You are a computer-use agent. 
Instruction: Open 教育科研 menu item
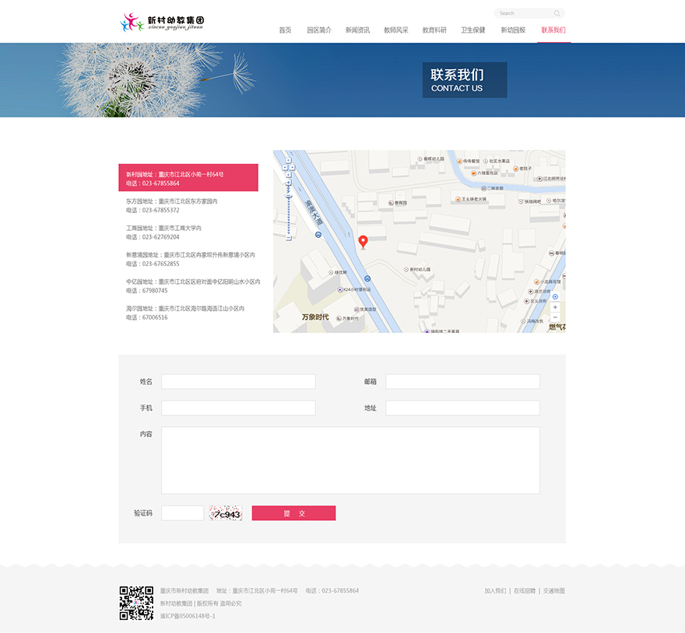[434, 30]
